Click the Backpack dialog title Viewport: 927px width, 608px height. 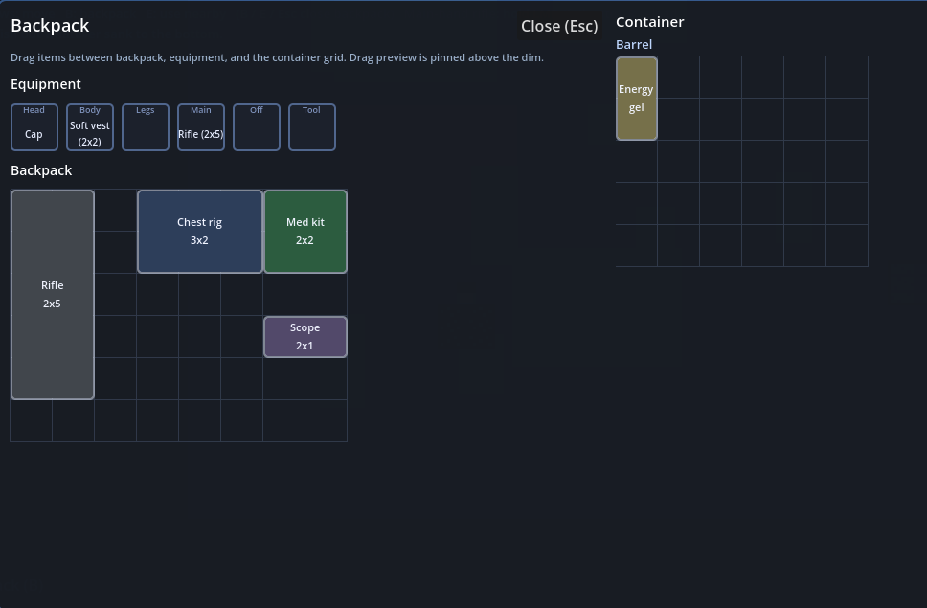[x=50, y=26]
